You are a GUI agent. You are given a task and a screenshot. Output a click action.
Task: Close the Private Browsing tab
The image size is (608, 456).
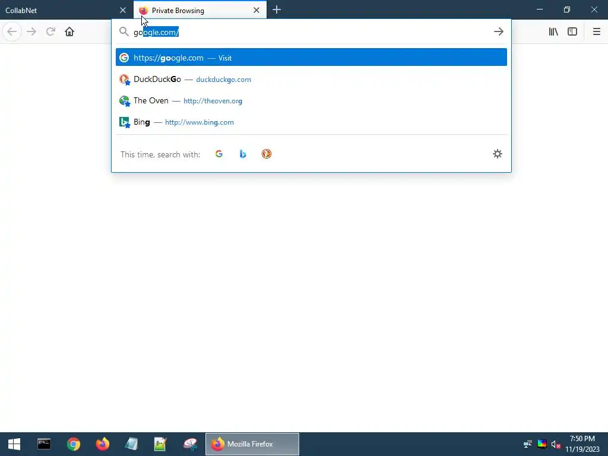click(256, 10)
